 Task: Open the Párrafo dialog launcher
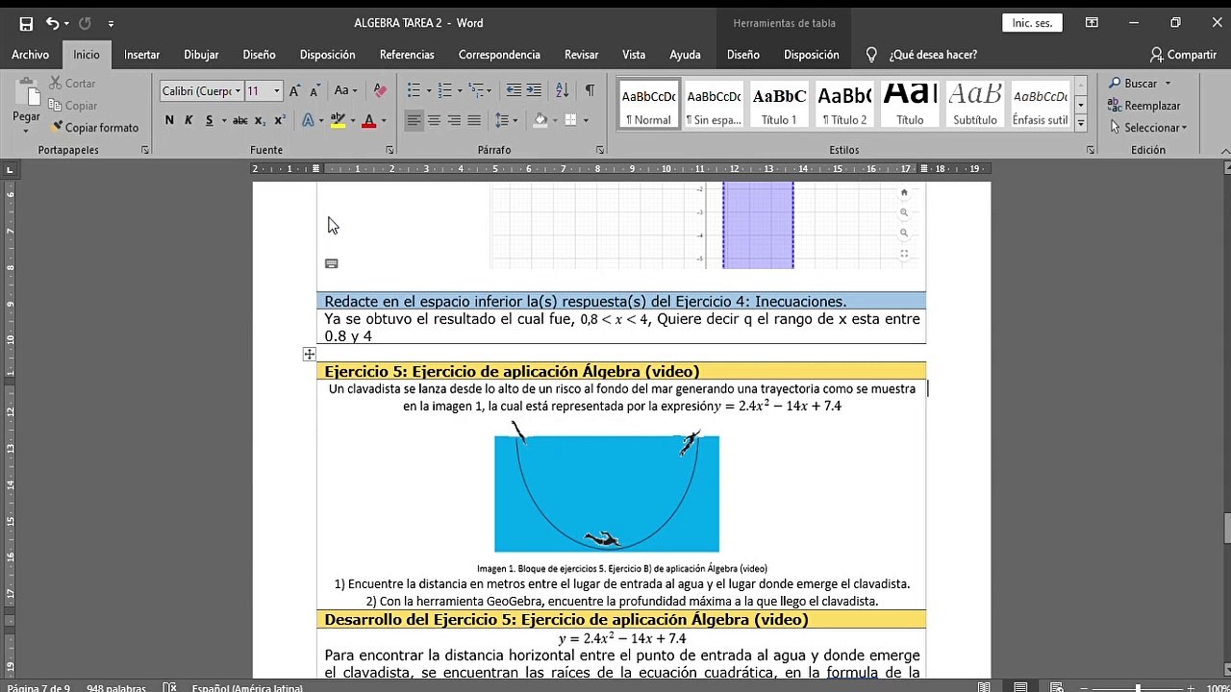click(x=599, y=150)
